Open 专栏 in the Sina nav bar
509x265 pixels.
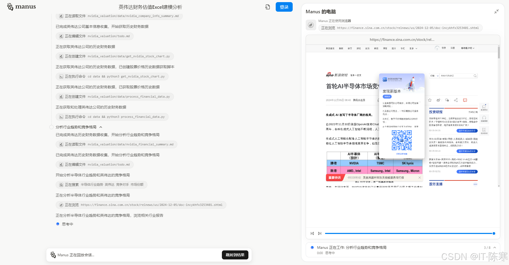403,48
